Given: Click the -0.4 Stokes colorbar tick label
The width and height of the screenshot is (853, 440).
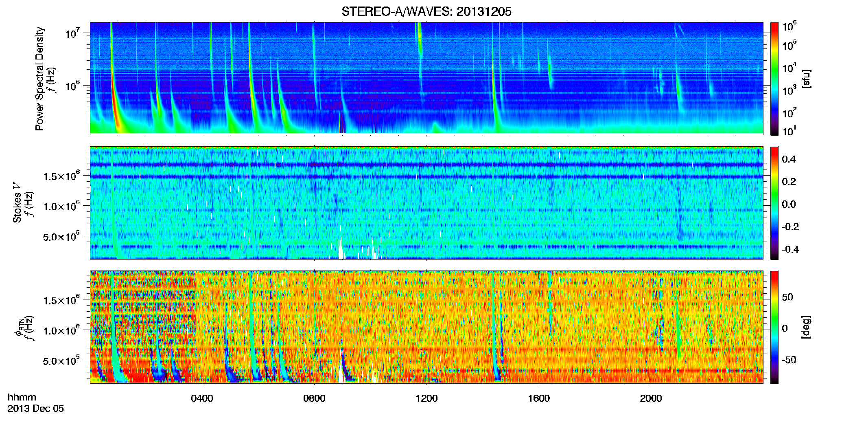Looking at the screenshot, I should [790, 249].
